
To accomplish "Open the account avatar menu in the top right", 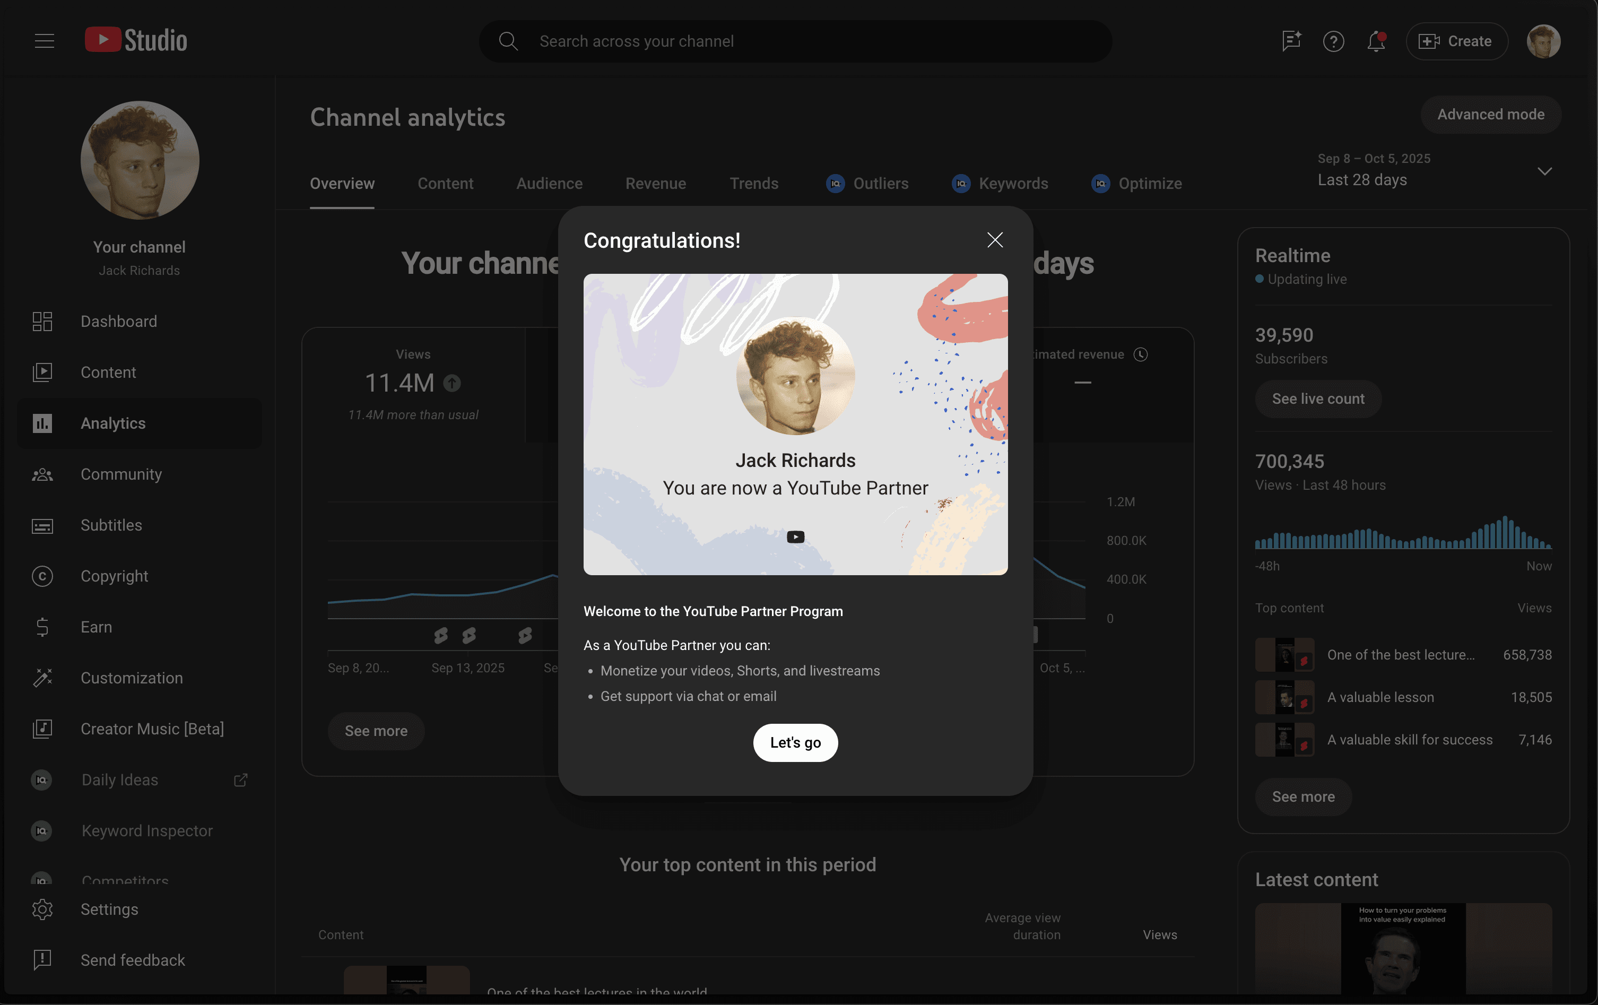I will pos(1543,41).
